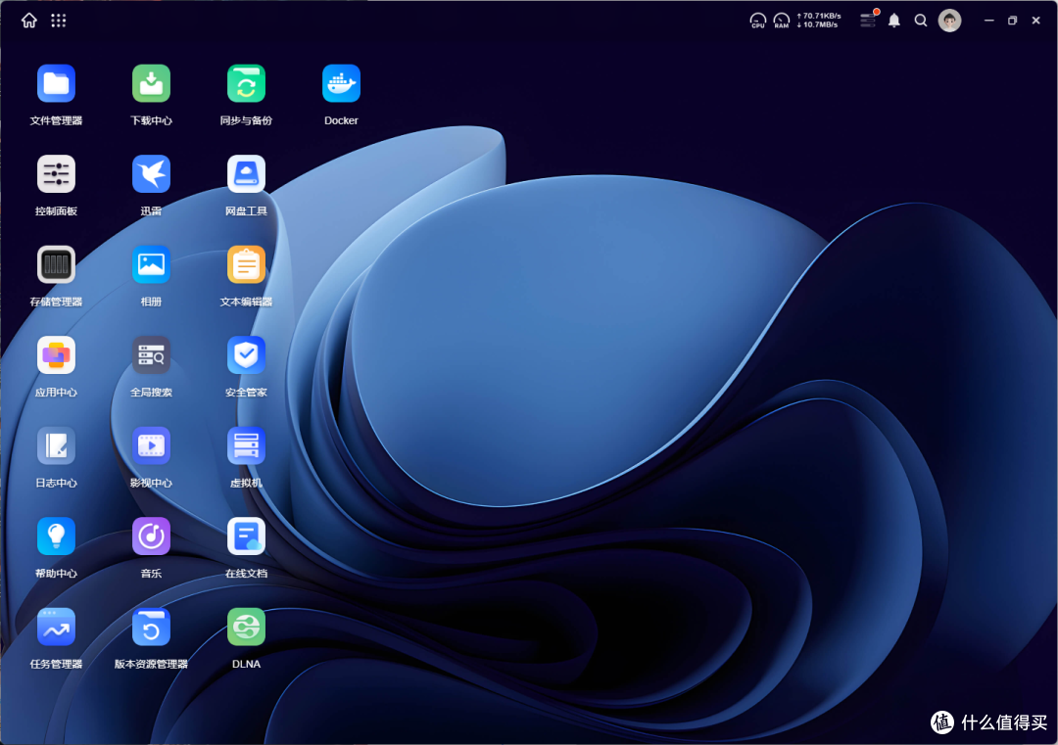Check the RAM usage gauge
1058x745 pixels.
point(782,21)
